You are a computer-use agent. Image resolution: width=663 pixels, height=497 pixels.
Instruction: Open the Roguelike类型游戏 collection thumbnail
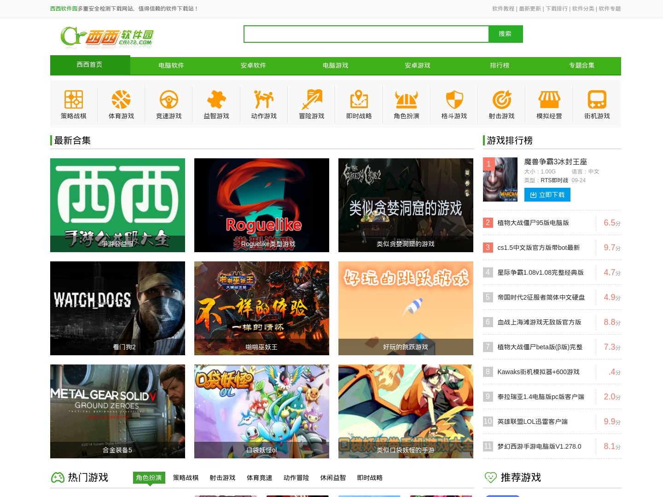click(262, 205)
